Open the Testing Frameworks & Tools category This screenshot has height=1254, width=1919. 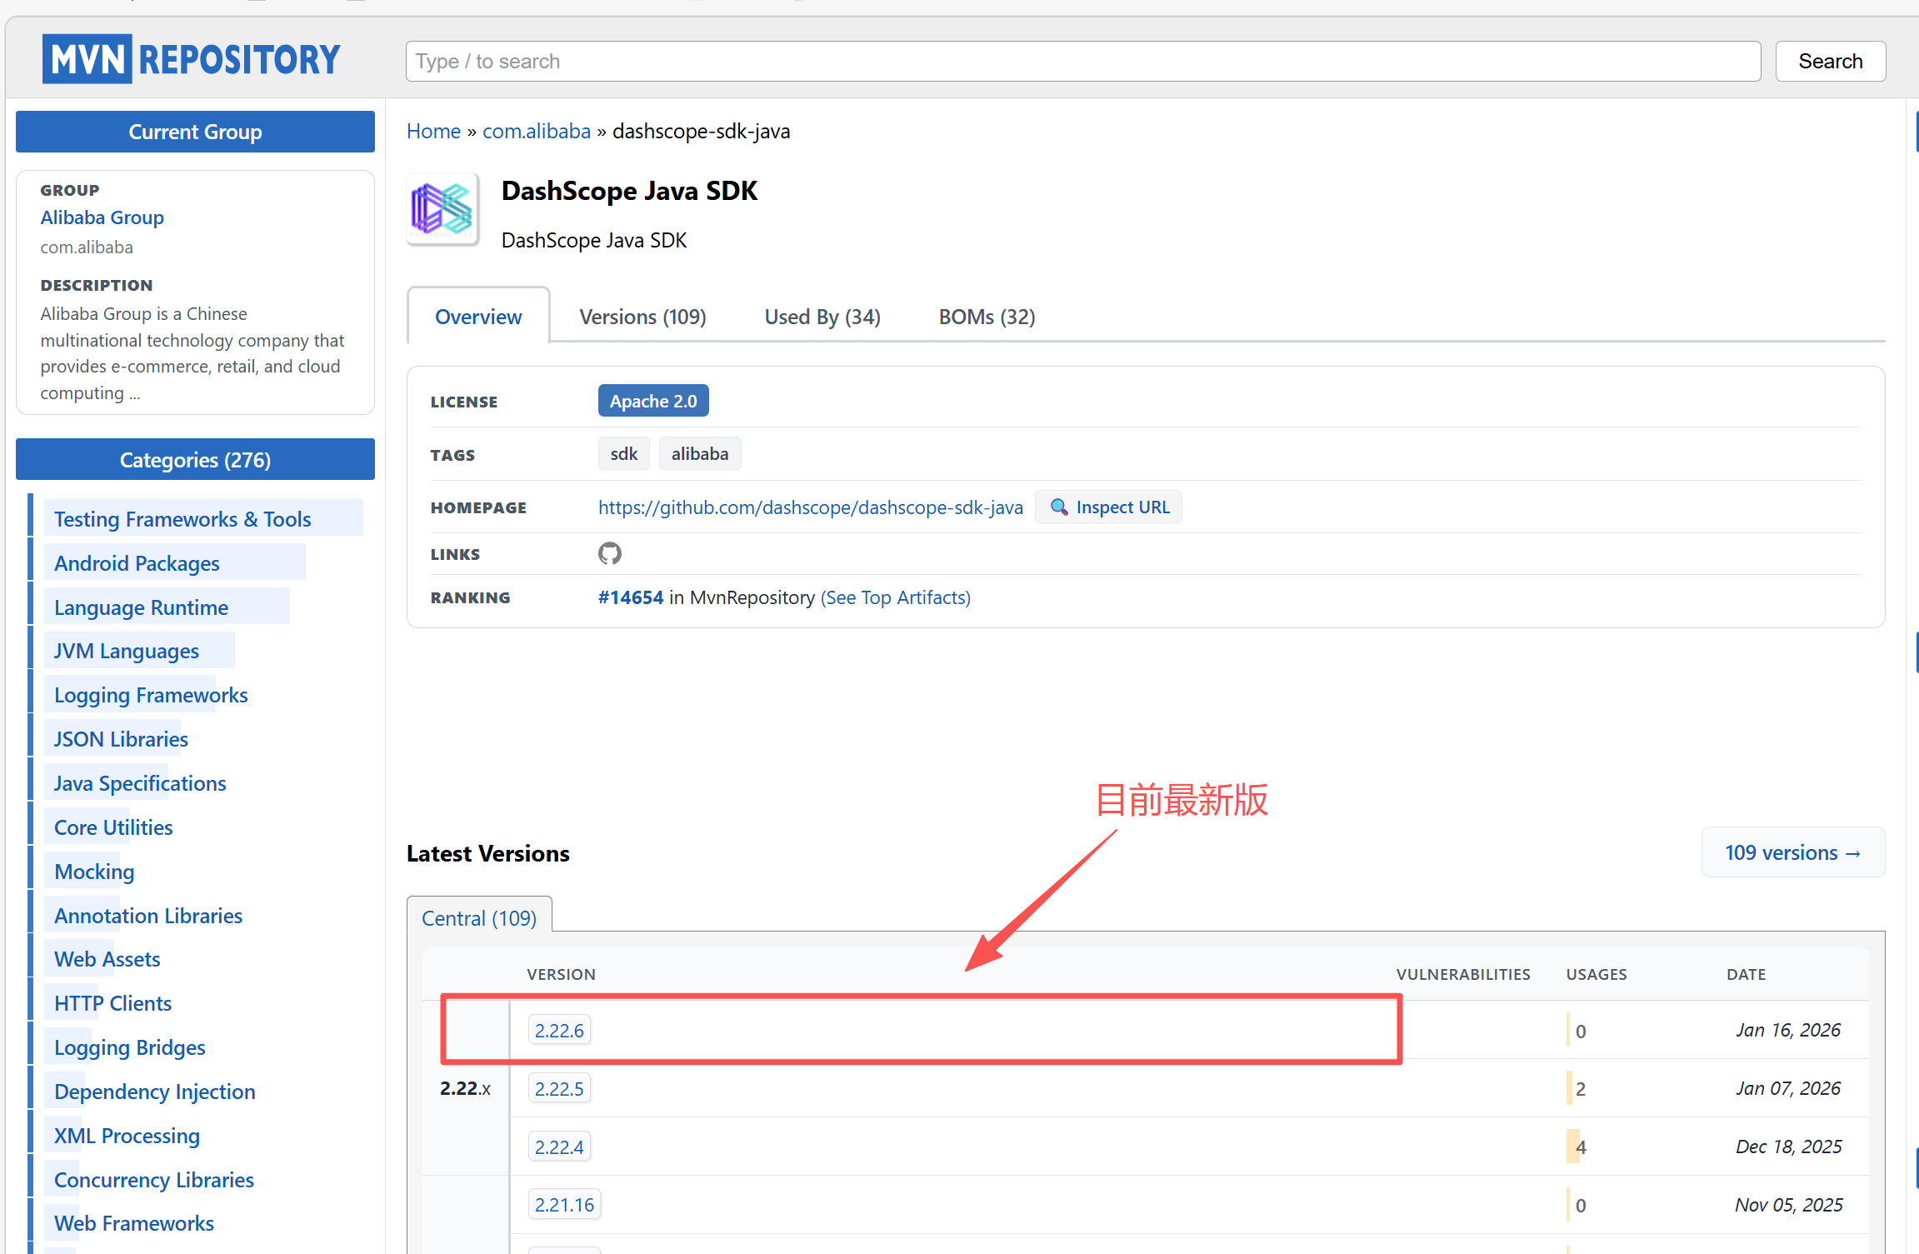tap(182, 519)
